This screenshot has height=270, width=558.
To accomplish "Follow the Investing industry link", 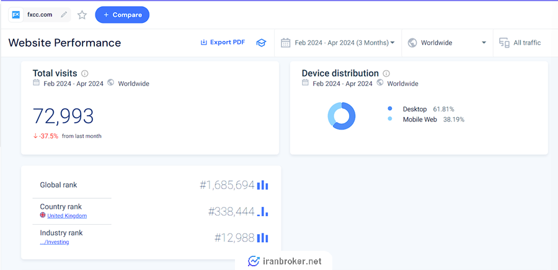I will pos(55,242).
